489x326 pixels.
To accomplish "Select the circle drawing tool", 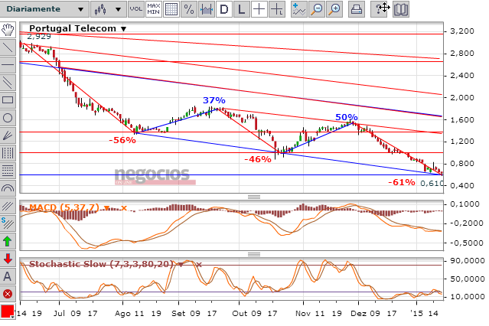I will 8,118.
